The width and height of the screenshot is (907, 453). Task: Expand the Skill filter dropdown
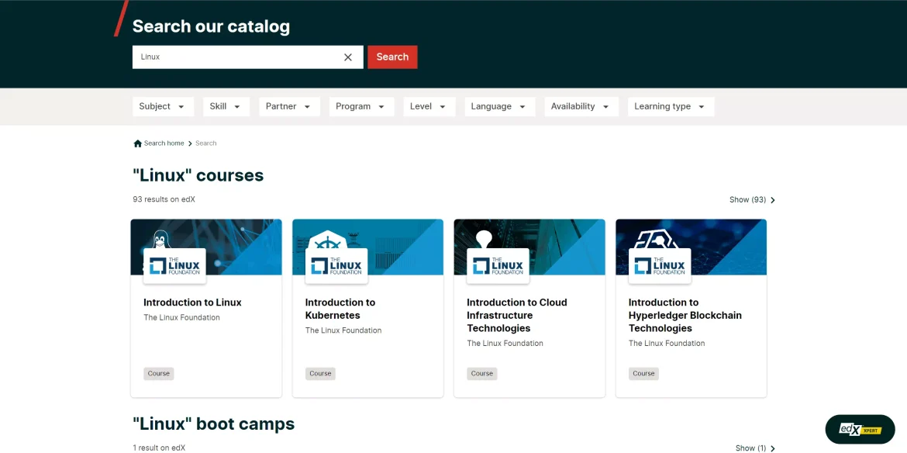tap(226, 106)
